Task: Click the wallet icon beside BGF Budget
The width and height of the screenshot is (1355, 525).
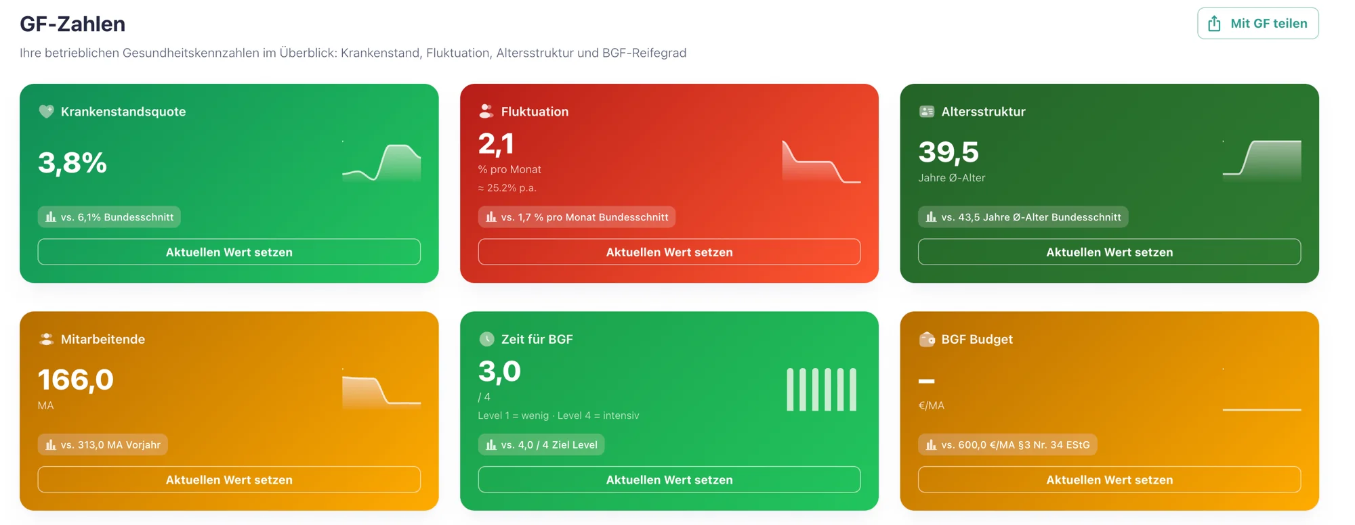Action: 926,340
